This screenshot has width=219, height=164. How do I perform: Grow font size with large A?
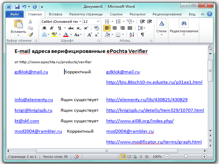tap(90, 35)
